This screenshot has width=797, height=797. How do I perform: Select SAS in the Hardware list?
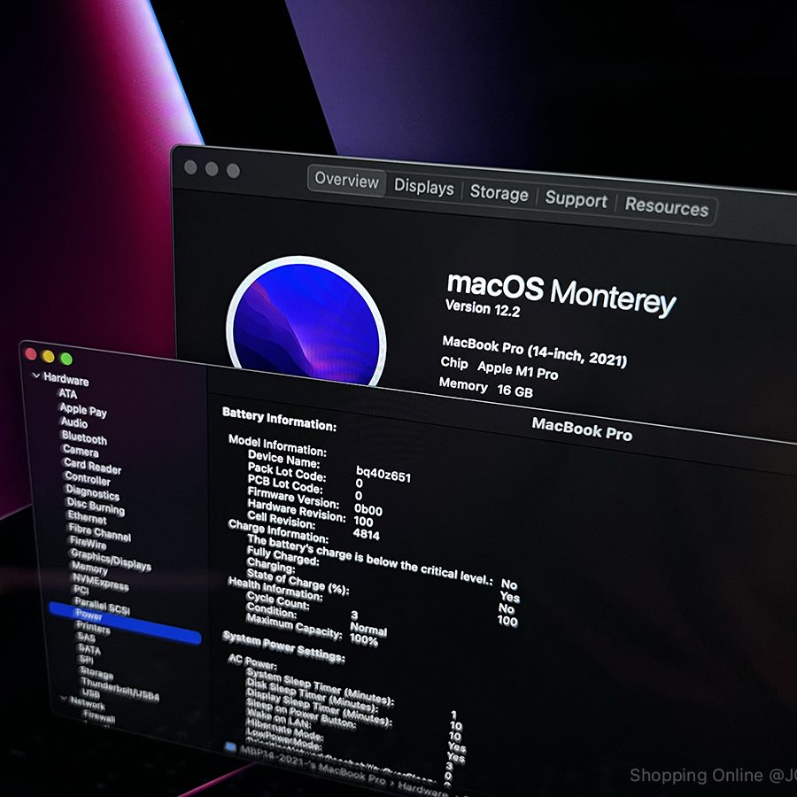pyautogui.click(x=86, y=638)
